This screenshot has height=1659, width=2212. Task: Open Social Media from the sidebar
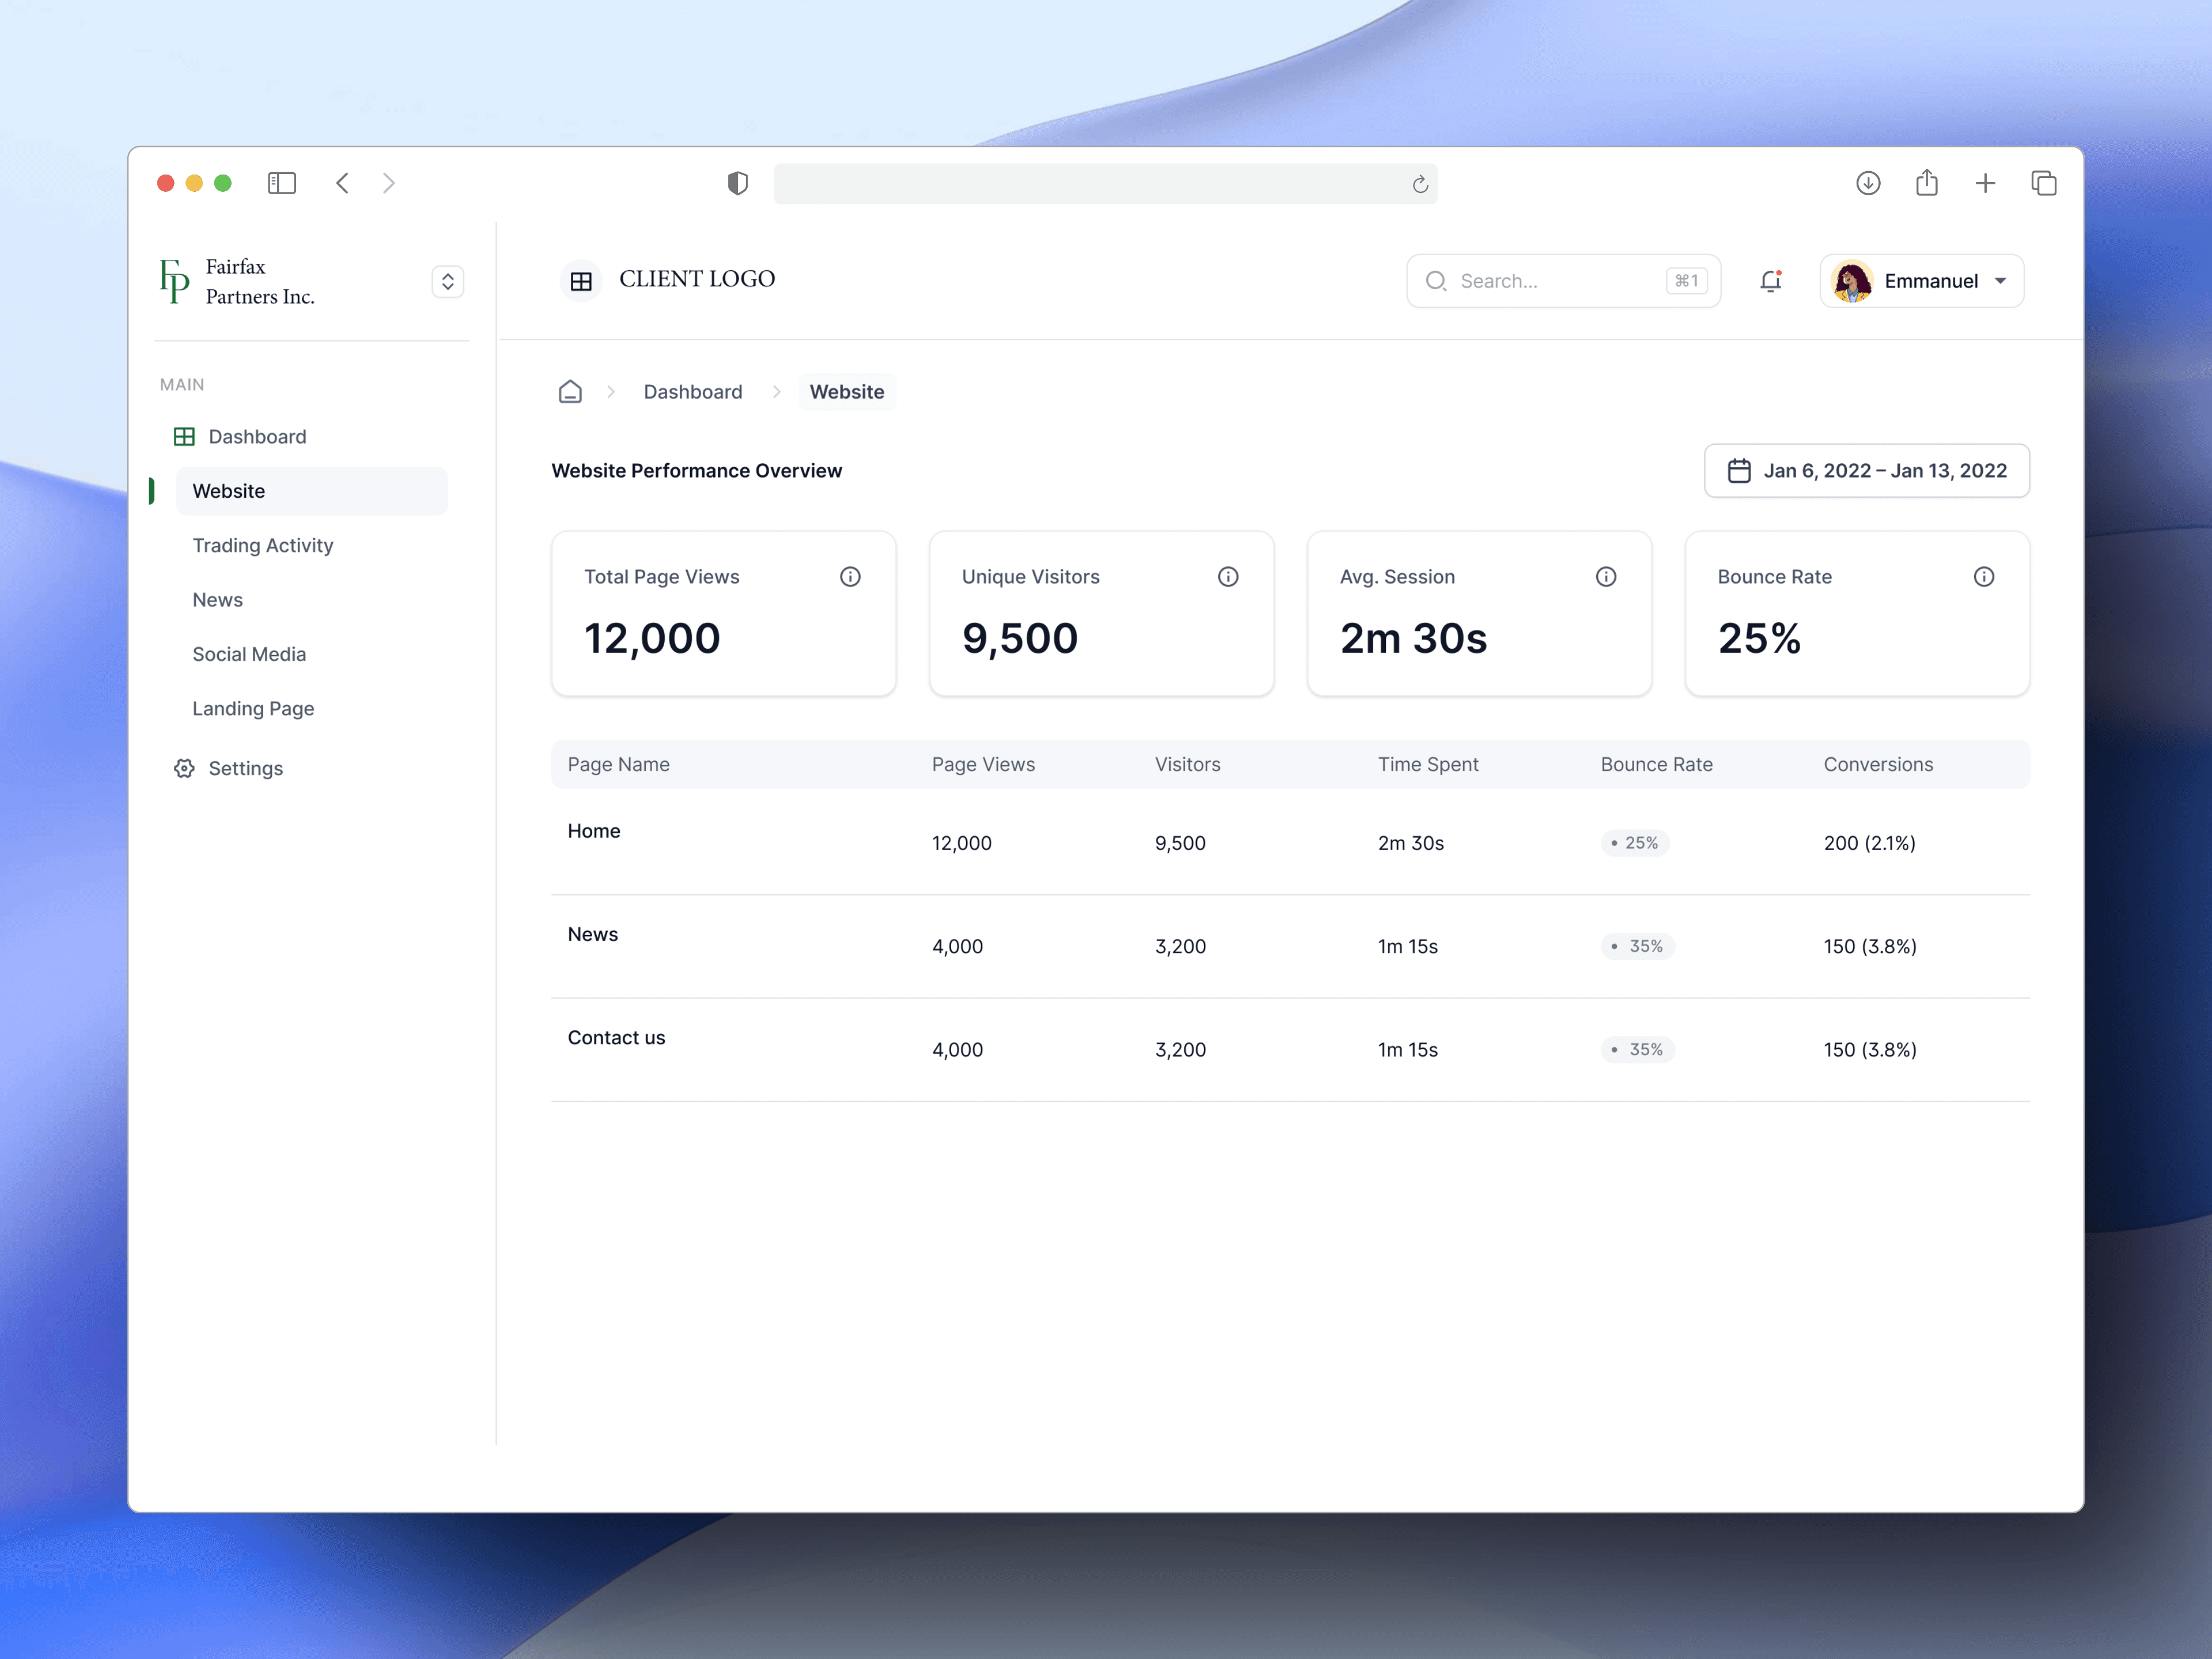[249, 654]
